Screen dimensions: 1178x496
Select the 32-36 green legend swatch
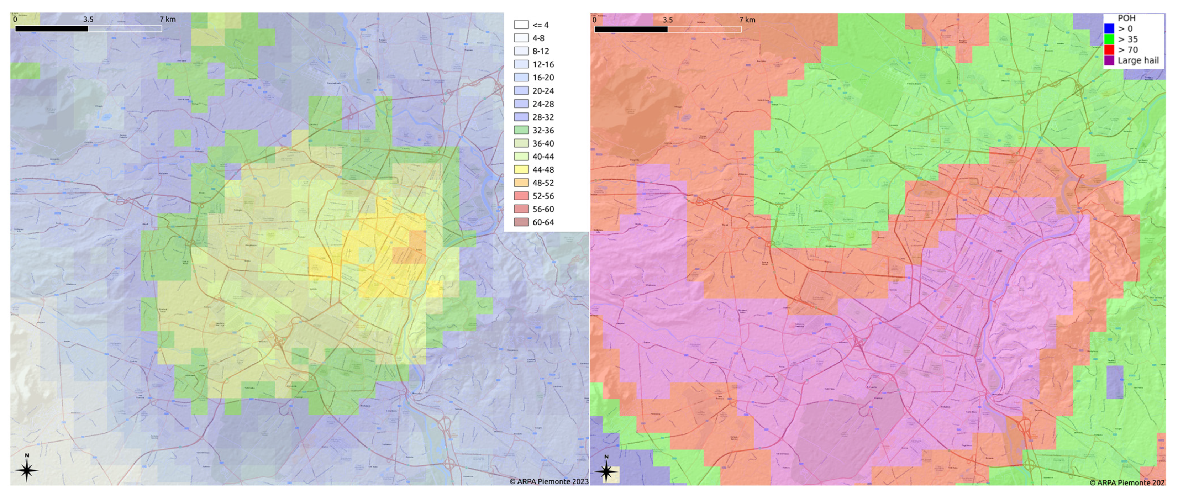click(x=521, y=130)
